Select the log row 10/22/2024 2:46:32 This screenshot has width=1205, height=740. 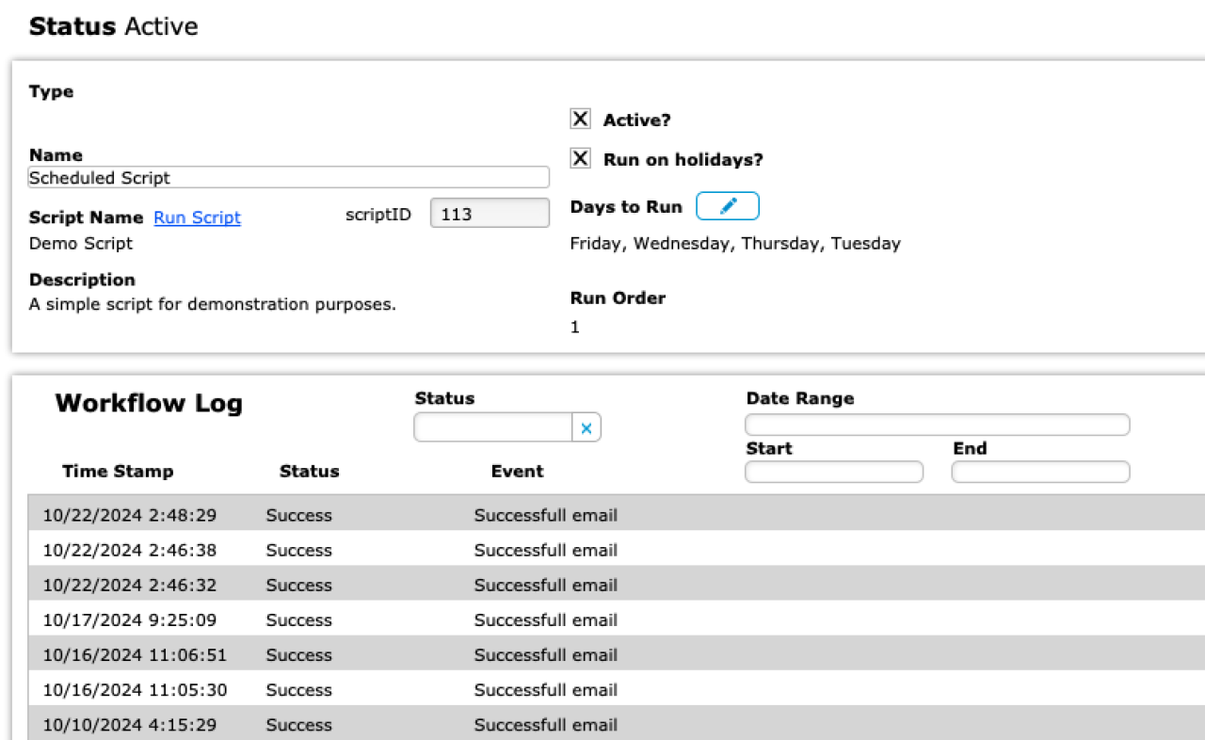click(x=617, y=585)
